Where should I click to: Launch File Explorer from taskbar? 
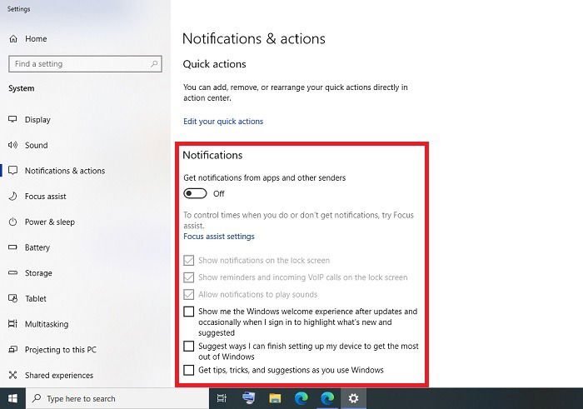click(x=275, y=398)
